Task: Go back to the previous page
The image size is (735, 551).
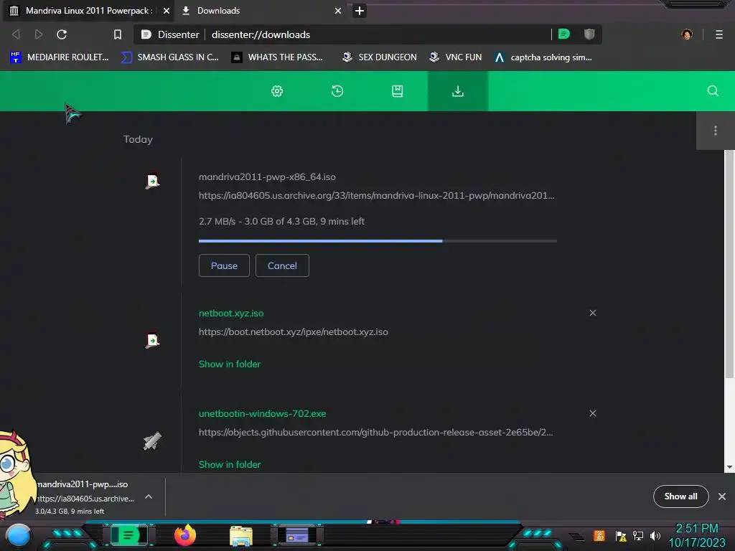Action: (x=16, y=34)
